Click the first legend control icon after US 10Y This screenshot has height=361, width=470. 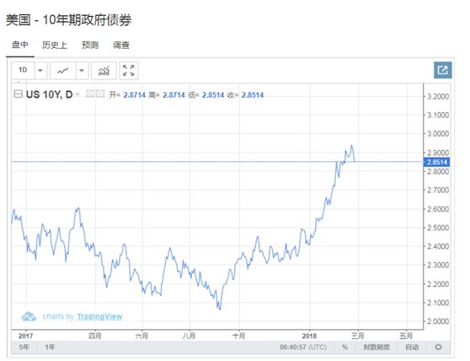(x=89, y=94)
